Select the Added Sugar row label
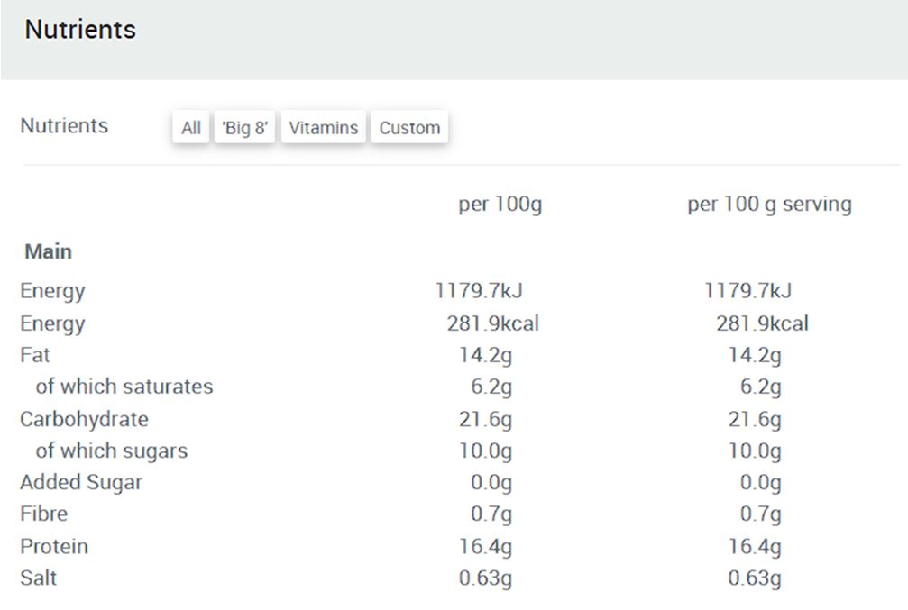Screen dimensions: 908x610 click(81, 482)
